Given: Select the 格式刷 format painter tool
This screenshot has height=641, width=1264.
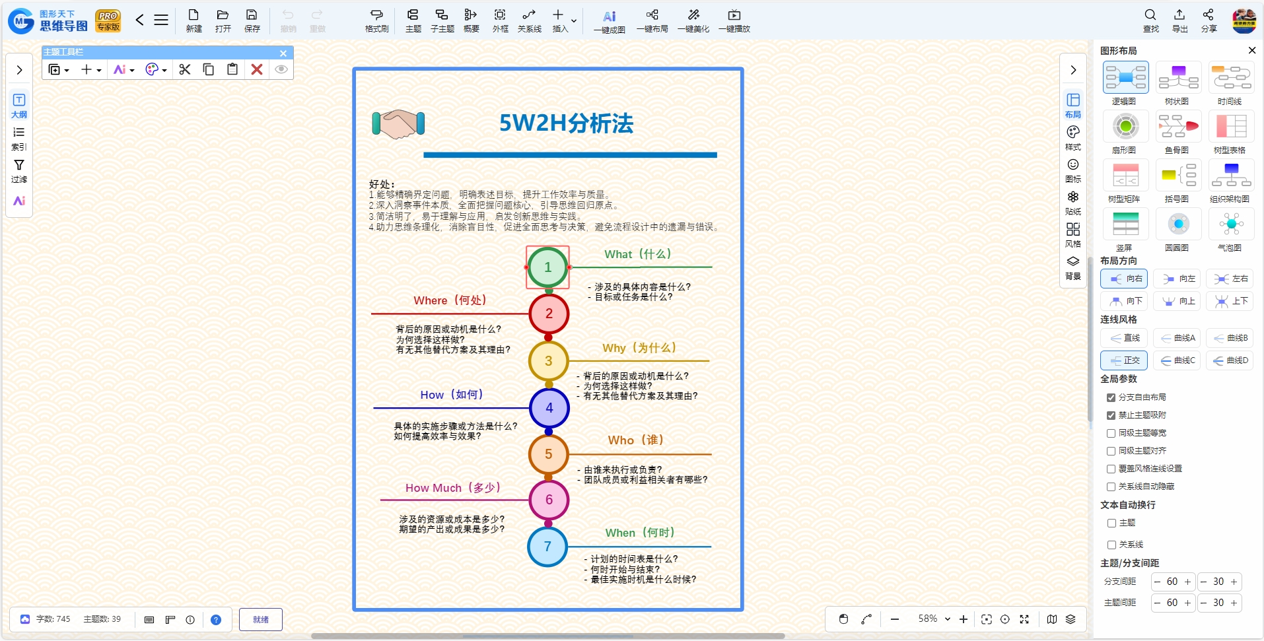Looking at the screenshot, I should (376, 20).
